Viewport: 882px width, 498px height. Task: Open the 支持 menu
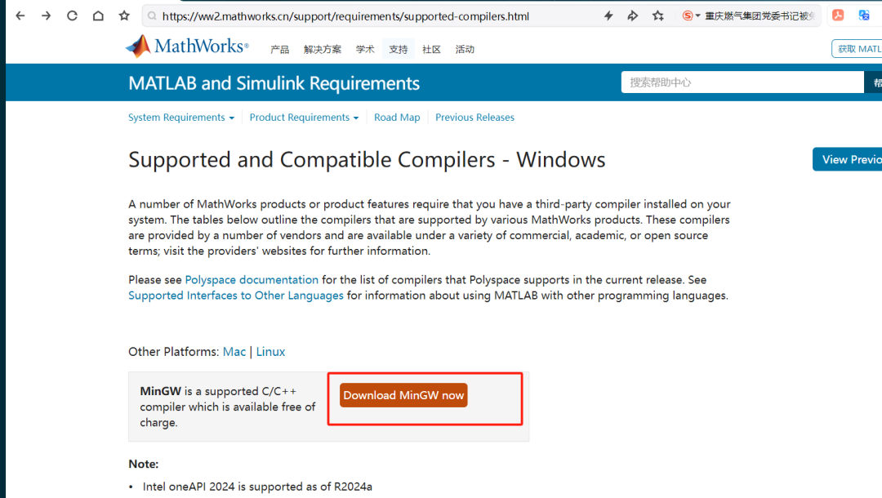(399, 50)
